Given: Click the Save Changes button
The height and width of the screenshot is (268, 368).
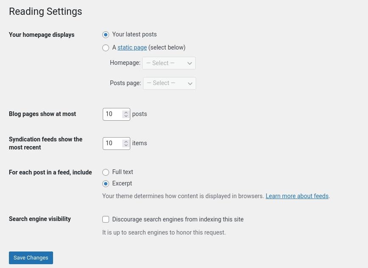Looking at the screenshot, I should pos(31,258).
